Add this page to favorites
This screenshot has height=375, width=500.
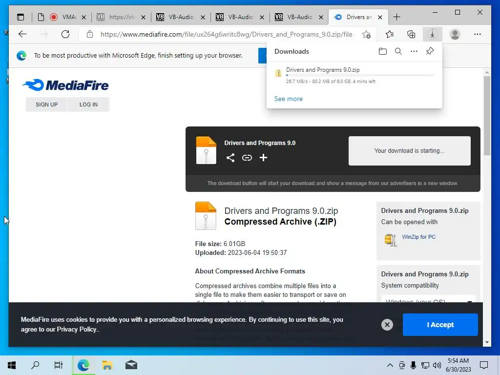[x=366, y=34]
